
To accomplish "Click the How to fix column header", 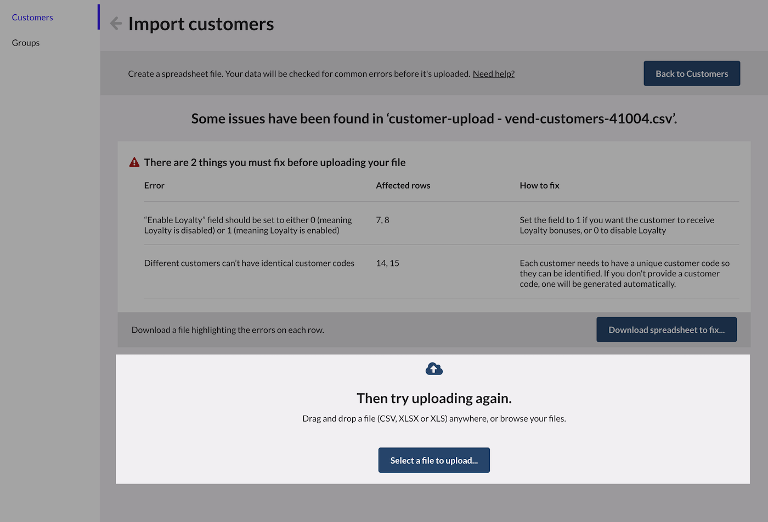I will pos(539,186).
